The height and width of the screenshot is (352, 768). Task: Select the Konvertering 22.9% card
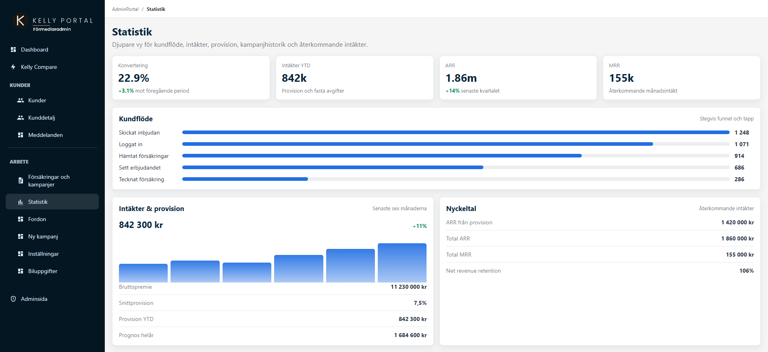(191, 78)
